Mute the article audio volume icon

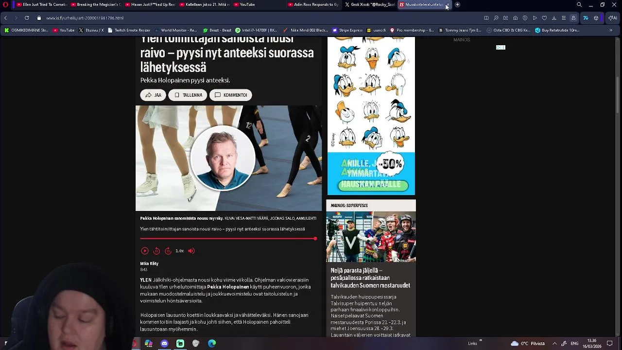(x=191, y=251)
